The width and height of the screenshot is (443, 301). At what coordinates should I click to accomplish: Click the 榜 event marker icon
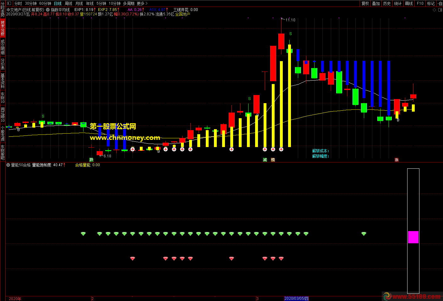coord(273,160)
